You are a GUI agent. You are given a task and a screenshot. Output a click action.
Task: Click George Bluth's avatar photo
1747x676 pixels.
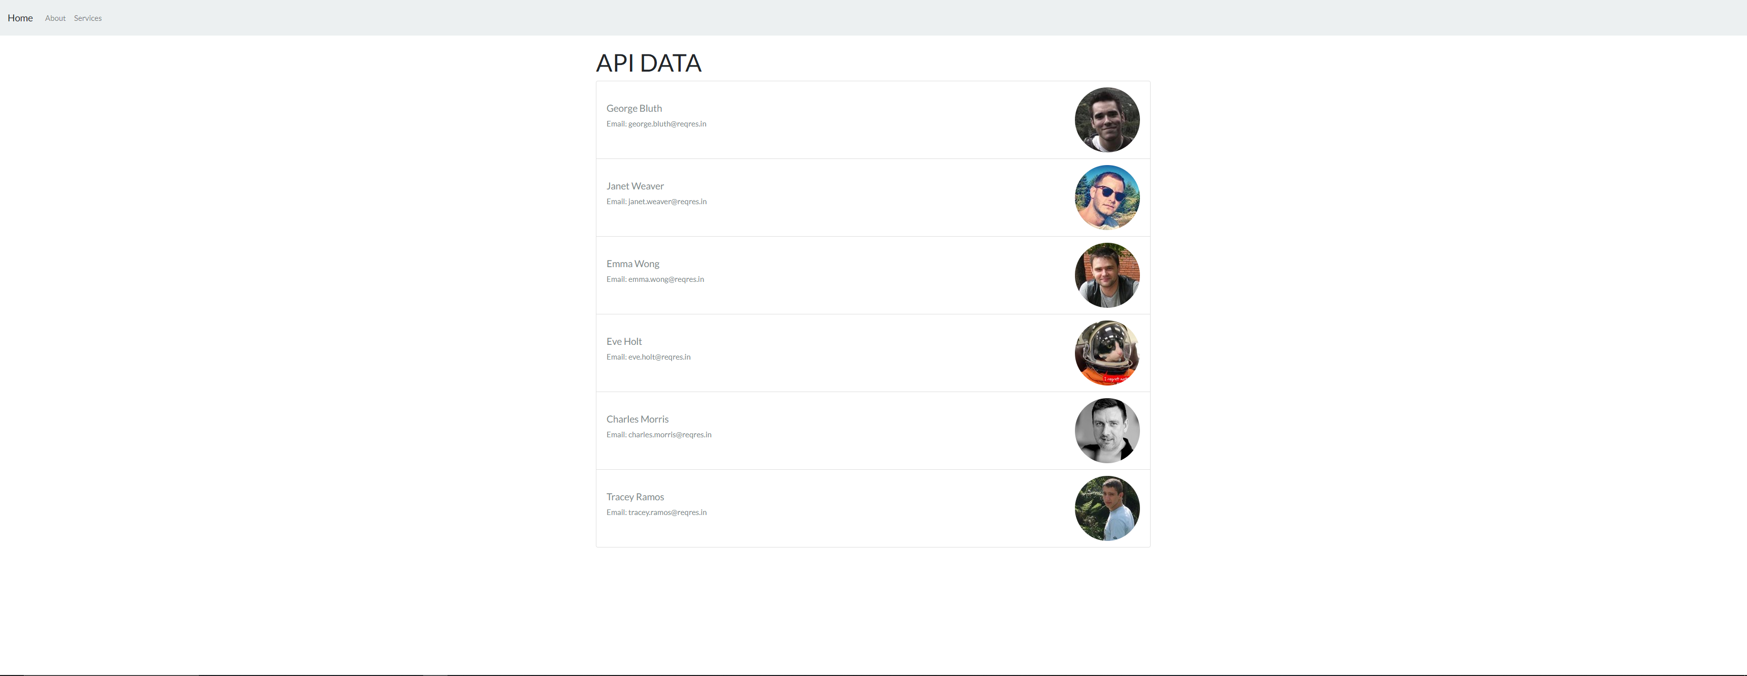point(1107,120)
